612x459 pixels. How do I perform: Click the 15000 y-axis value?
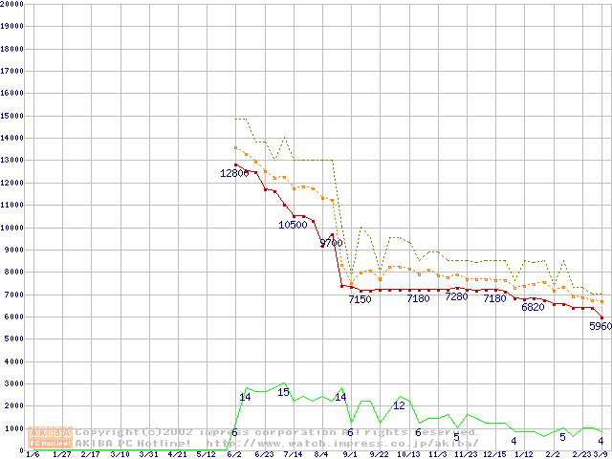coord(12,116)
